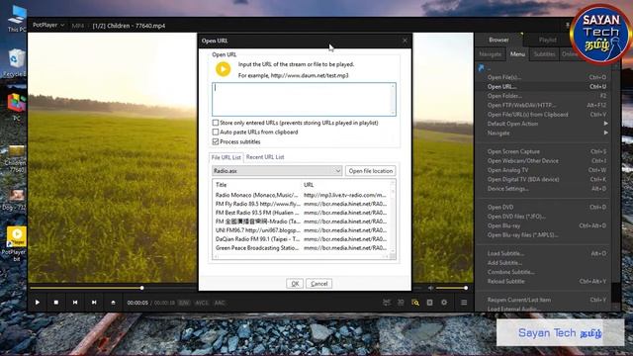Select the Playlist tab
633x356 pixels.
(x=547, y=40)
